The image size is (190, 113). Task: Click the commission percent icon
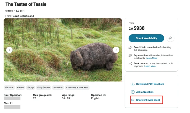pyautogui.click(x=130, y=47)
